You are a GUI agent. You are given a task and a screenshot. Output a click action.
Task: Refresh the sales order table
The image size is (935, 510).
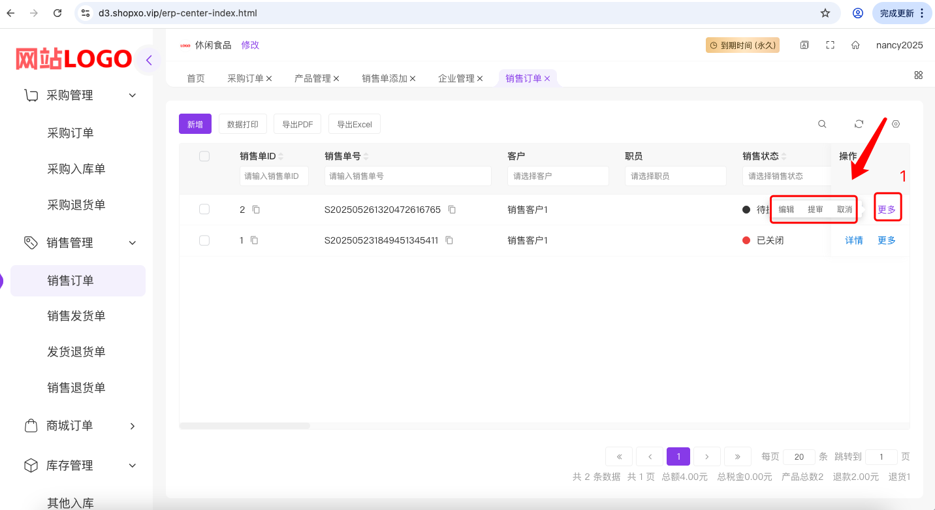pyautogui.click(x=859, y=124)
